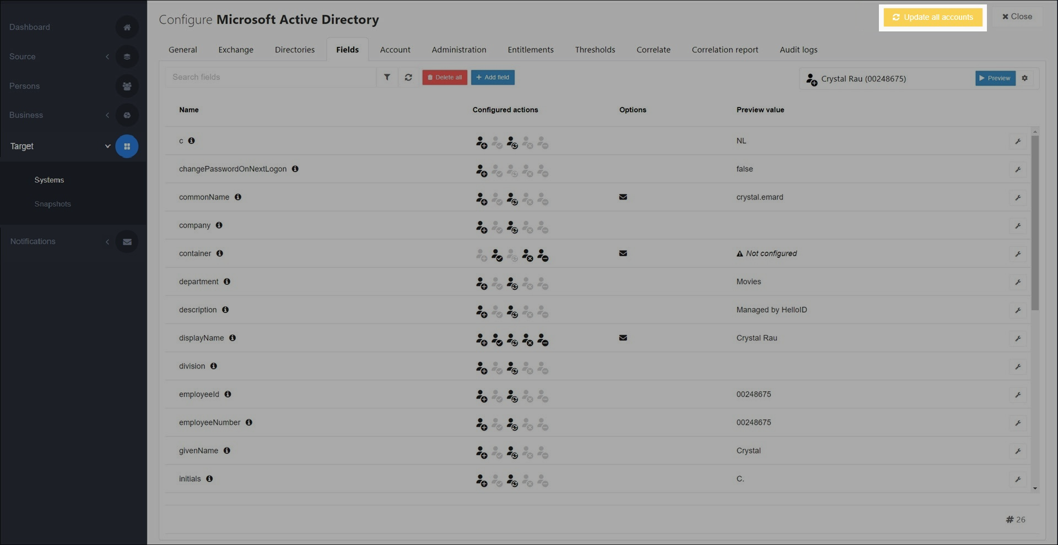1058x545 pixels.
Task: Edit the initials field wrench
Action: pyautogui.click(x=1018, y=479)
